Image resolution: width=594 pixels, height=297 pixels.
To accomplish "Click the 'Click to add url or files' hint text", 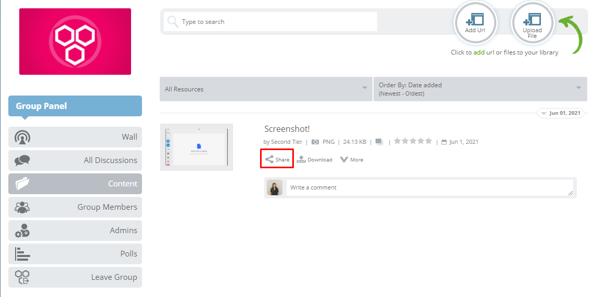I will click(505, 52).
